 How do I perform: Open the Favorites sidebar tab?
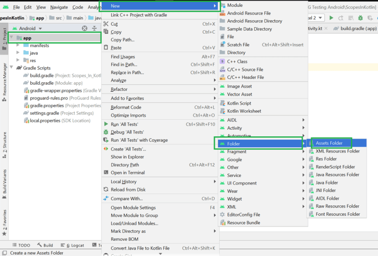point(4,222)
